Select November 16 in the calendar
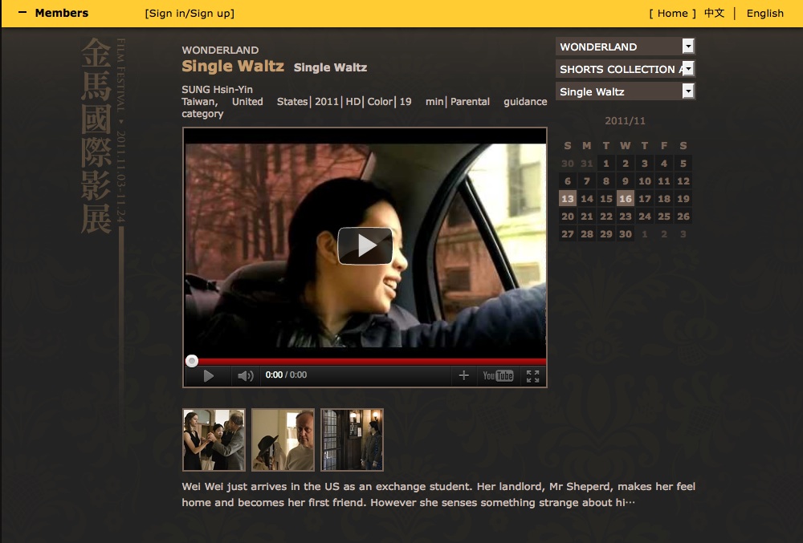Image resolution: width=803 pixels, height=543 pixels. (626, 198)
